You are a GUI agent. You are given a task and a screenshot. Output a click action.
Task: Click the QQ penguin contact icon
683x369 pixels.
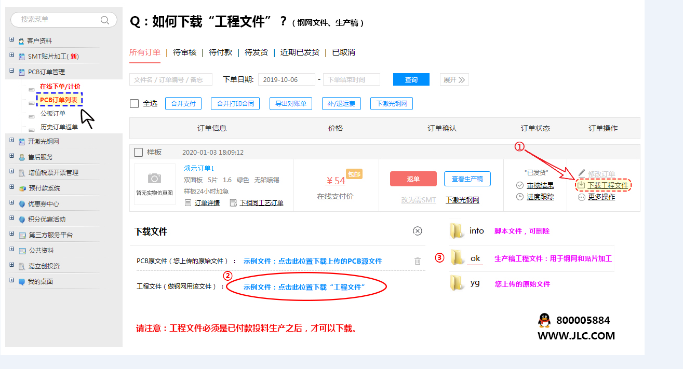544,321
